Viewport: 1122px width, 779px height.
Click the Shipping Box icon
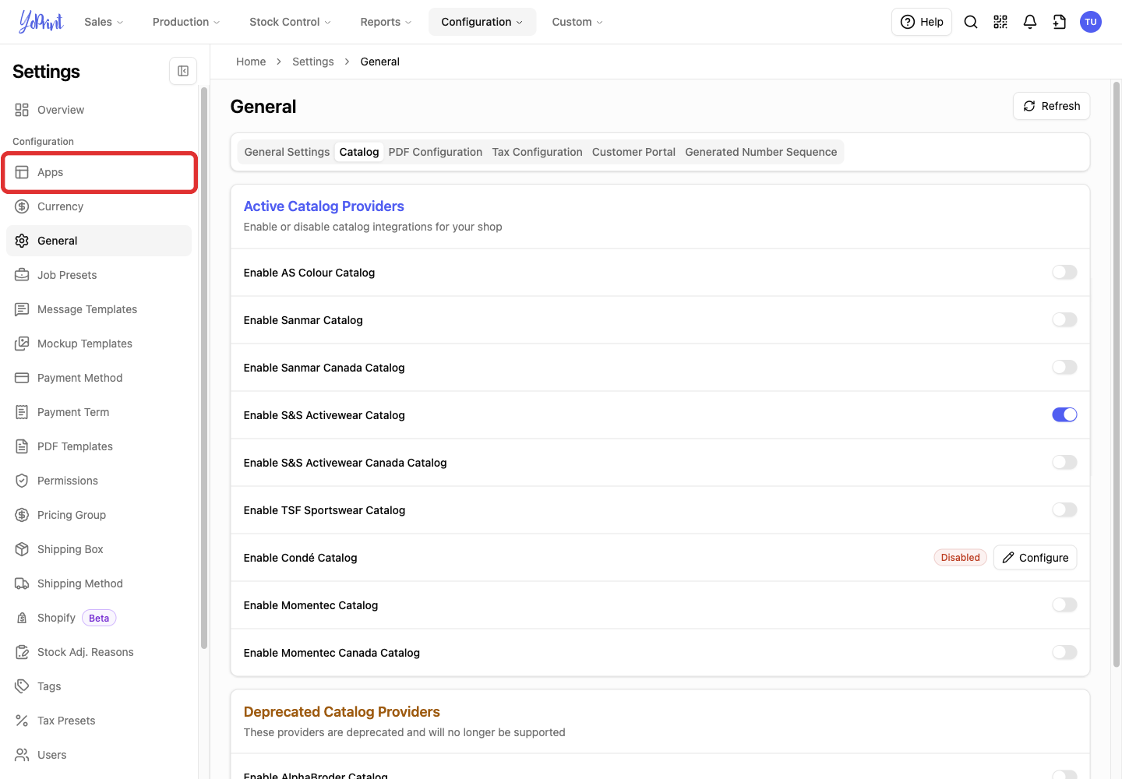tap(22, 549)
